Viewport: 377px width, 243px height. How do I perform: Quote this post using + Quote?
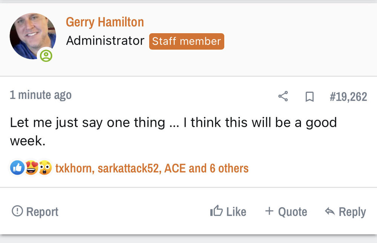coord(286,211)
